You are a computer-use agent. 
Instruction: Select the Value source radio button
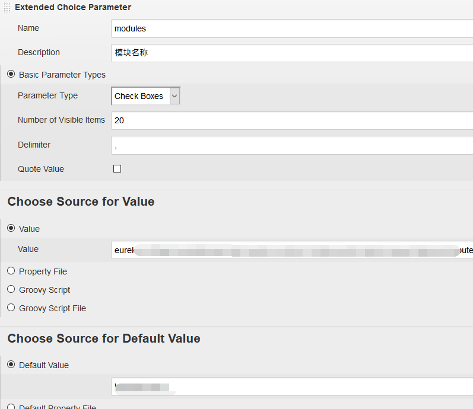click(11, 229)
